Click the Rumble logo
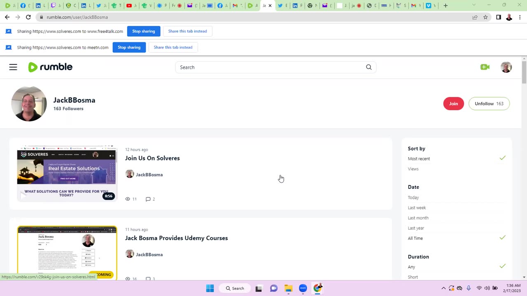The image size is (527, 296). [50, 67]
